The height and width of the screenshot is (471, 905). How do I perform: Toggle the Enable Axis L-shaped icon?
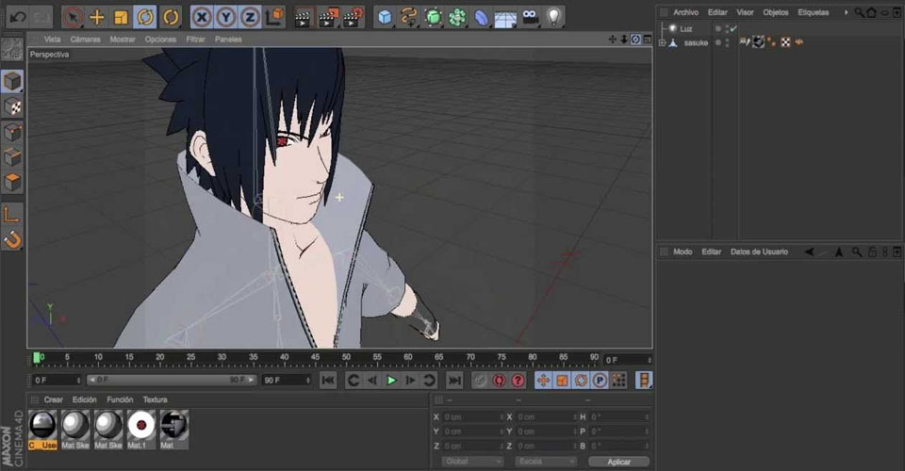pos(12,215)
